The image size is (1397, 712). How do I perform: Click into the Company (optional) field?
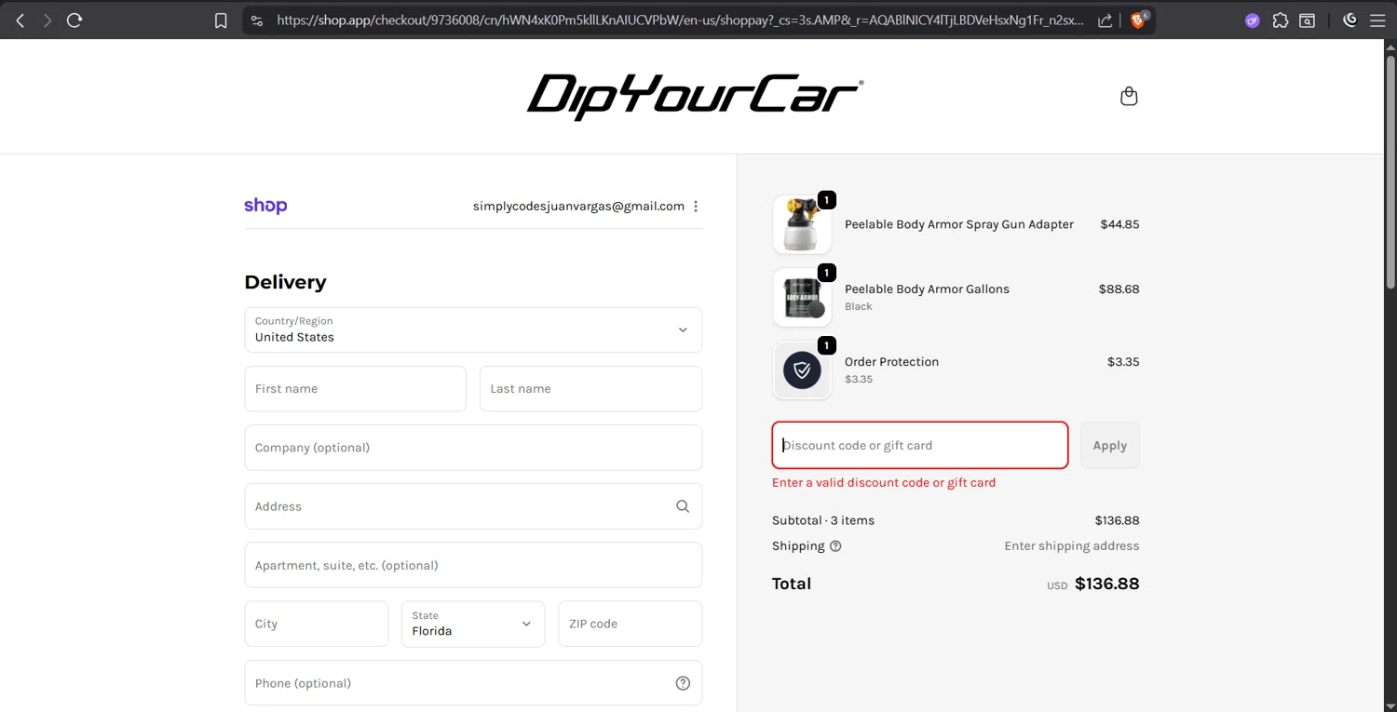pos(473,448)
